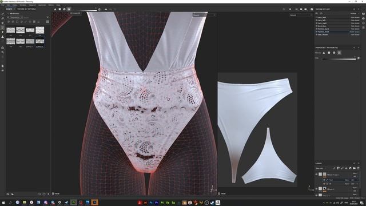Open the Settings dropdown in Texture Set List
The height and width of the screenshot is (206, 366).
(x=355, y=14)
